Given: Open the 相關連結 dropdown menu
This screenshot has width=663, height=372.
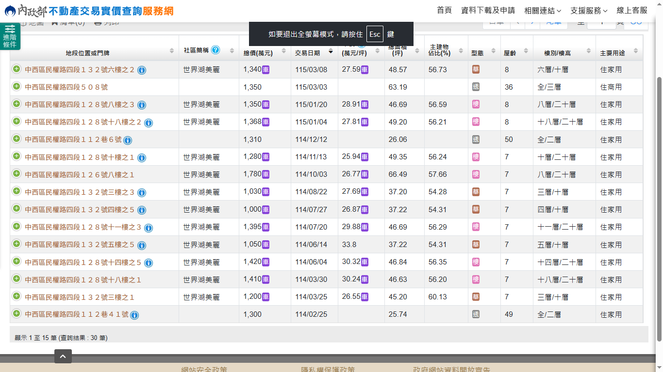Looking at the screenshot, I should click(x=542, y=11).
